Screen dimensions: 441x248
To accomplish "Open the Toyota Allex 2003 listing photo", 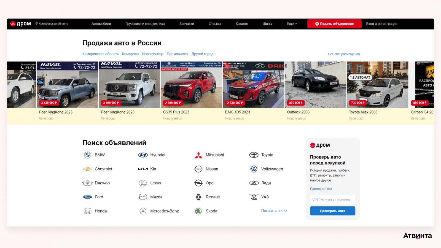I will point(378,85).
